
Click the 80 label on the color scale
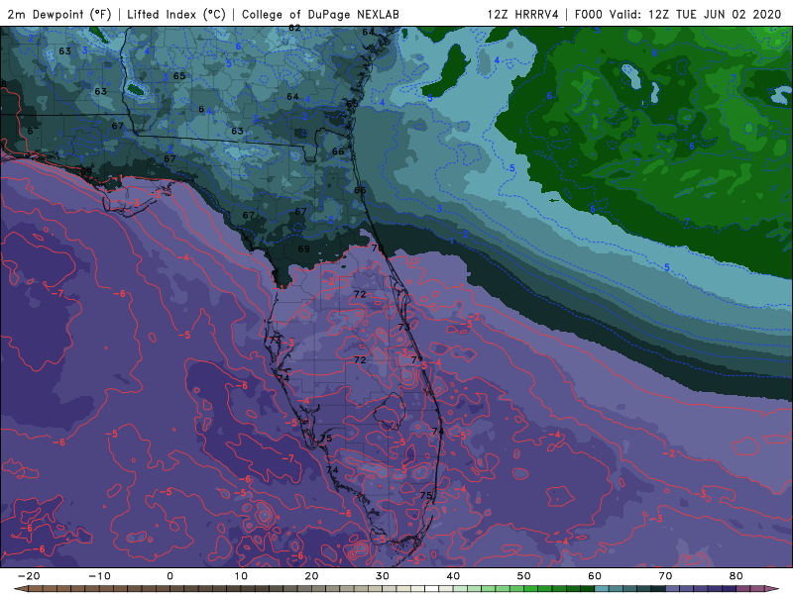pyautogui.click(x=736, y=576)
